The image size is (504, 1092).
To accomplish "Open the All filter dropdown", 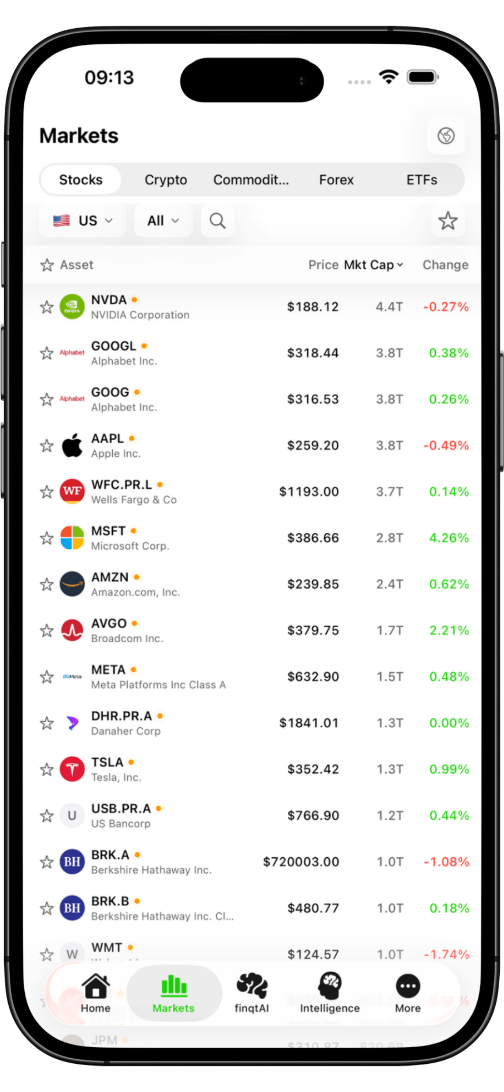I will (x=163, y=221).
